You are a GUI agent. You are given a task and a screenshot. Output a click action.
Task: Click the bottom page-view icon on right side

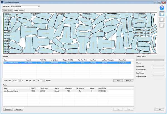click(x=162, y=25)
